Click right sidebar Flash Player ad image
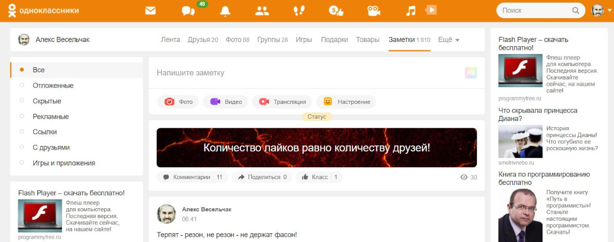Screen dimensions: 614x242 (520, 71)
